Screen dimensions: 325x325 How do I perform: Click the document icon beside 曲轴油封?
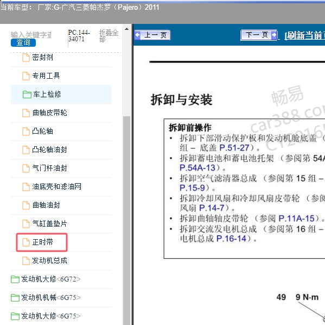26,205
